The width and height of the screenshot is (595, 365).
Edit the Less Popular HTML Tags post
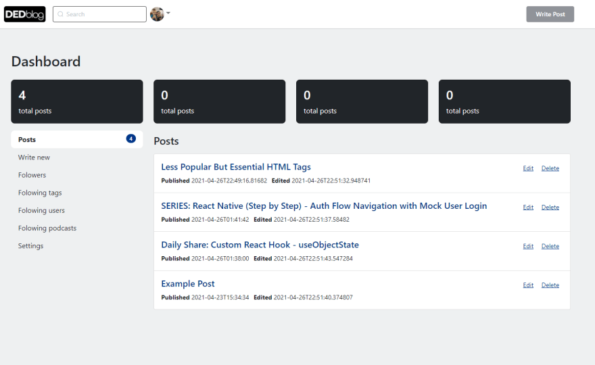click(x=528, y=168)
